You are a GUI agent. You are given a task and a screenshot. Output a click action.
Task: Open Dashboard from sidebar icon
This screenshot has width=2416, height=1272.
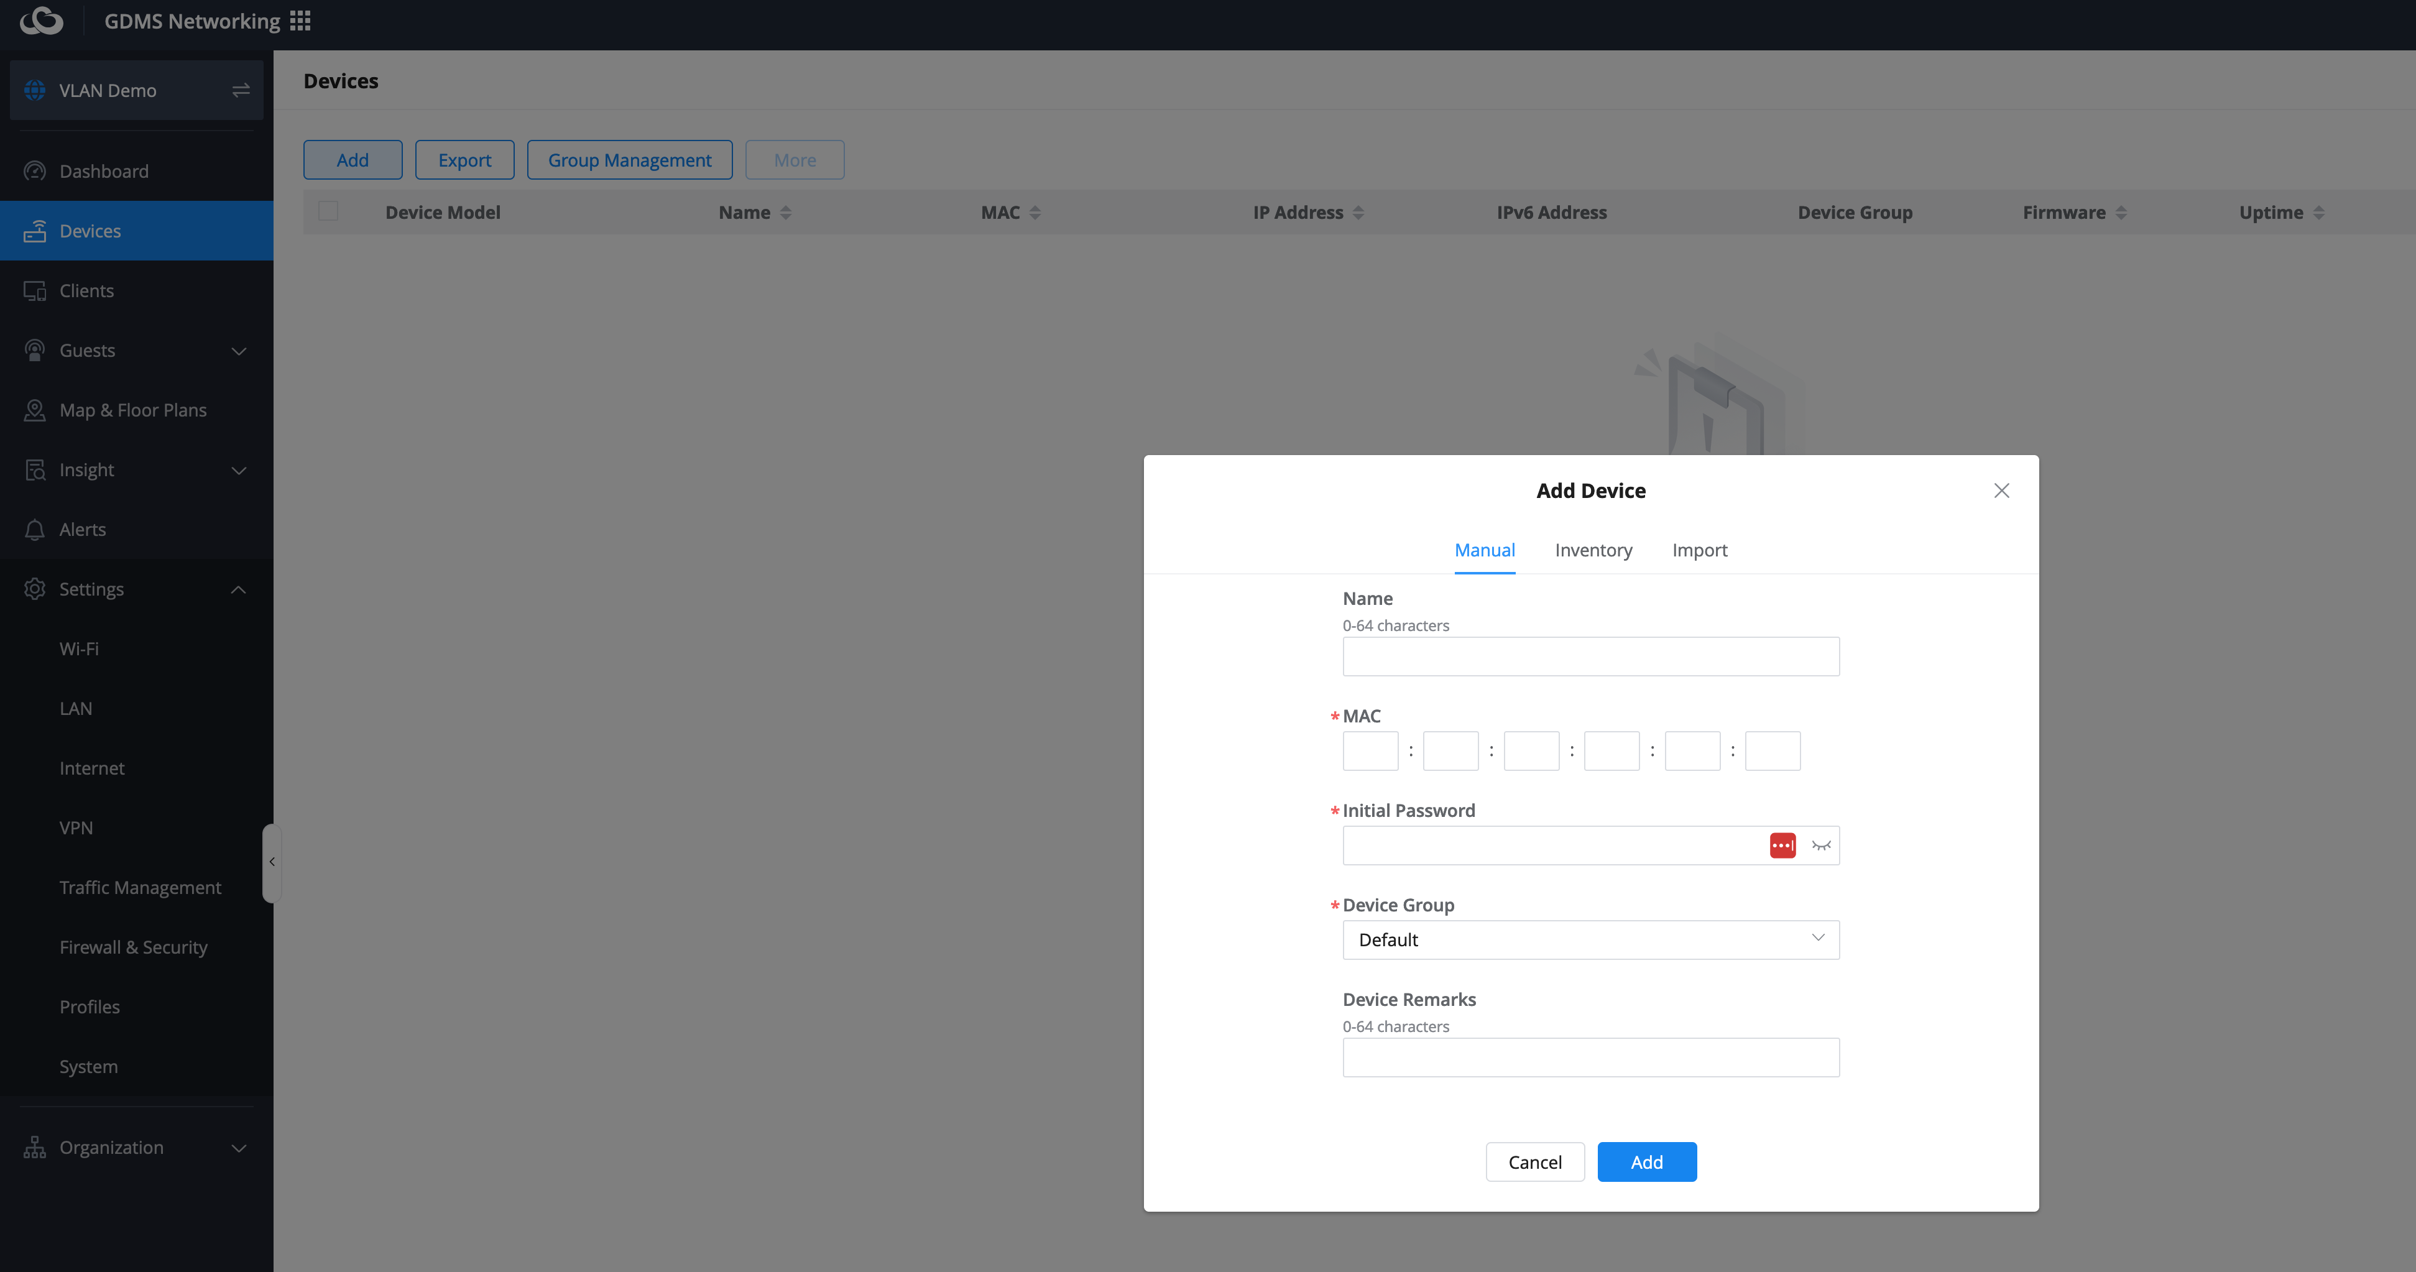[35, 171]
